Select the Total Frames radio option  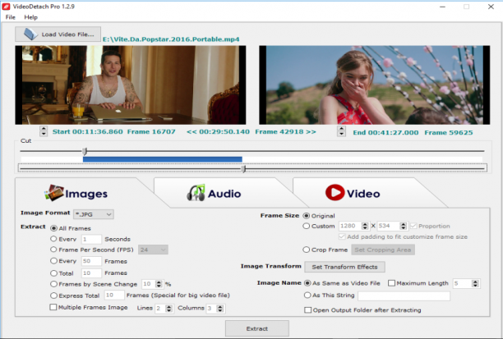(54, 273)
